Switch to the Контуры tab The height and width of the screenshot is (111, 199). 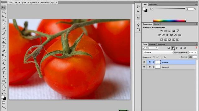click(161, 44)
